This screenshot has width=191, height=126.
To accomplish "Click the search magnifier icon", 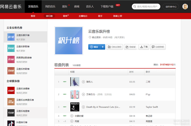I will coord(135,7).
